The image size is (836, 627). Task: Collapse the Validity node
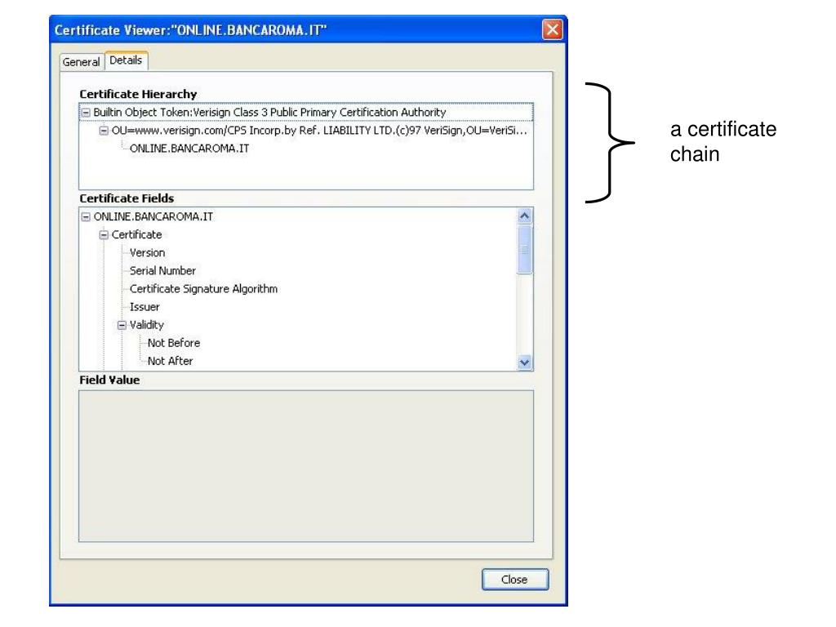(x=122, y=325)
